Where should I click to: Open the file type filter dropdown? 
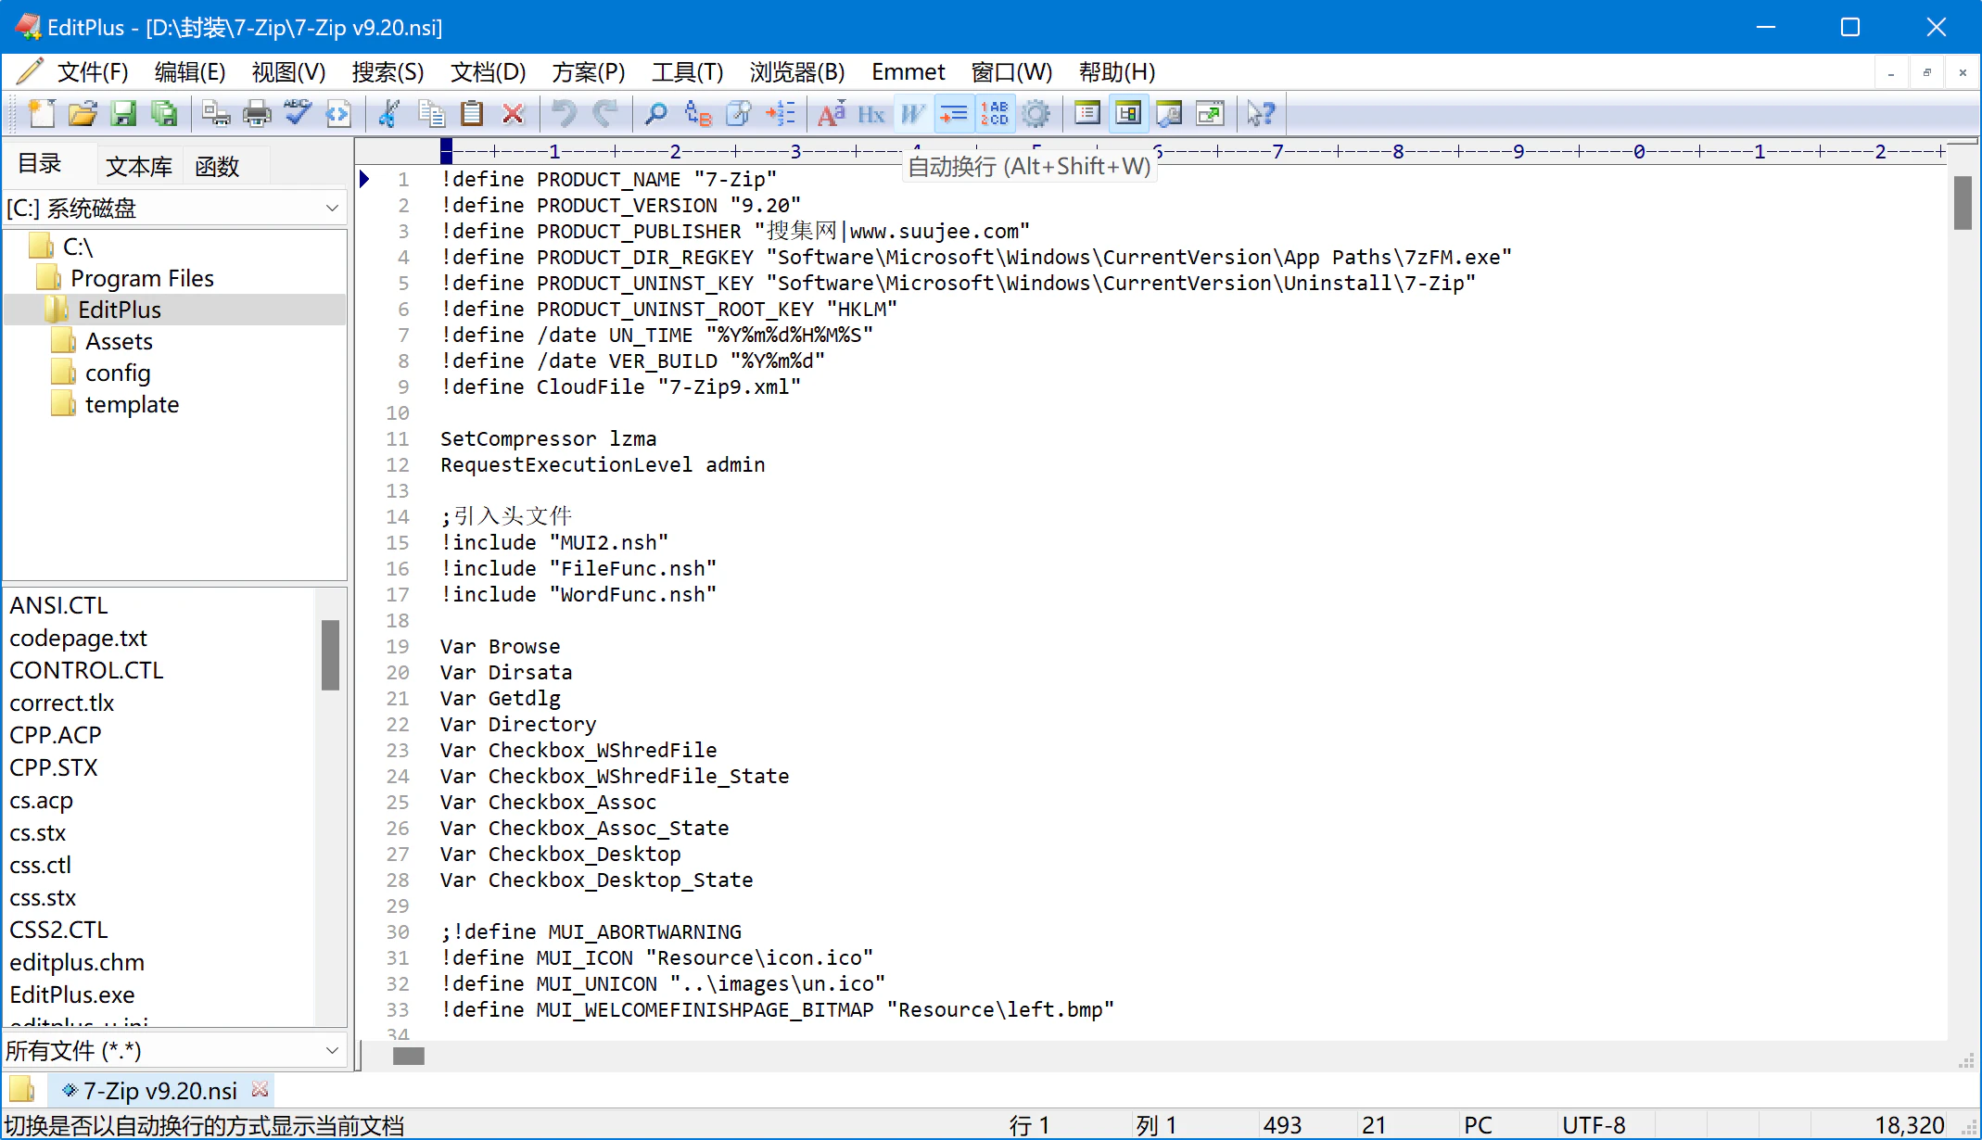click(332, 1050)
